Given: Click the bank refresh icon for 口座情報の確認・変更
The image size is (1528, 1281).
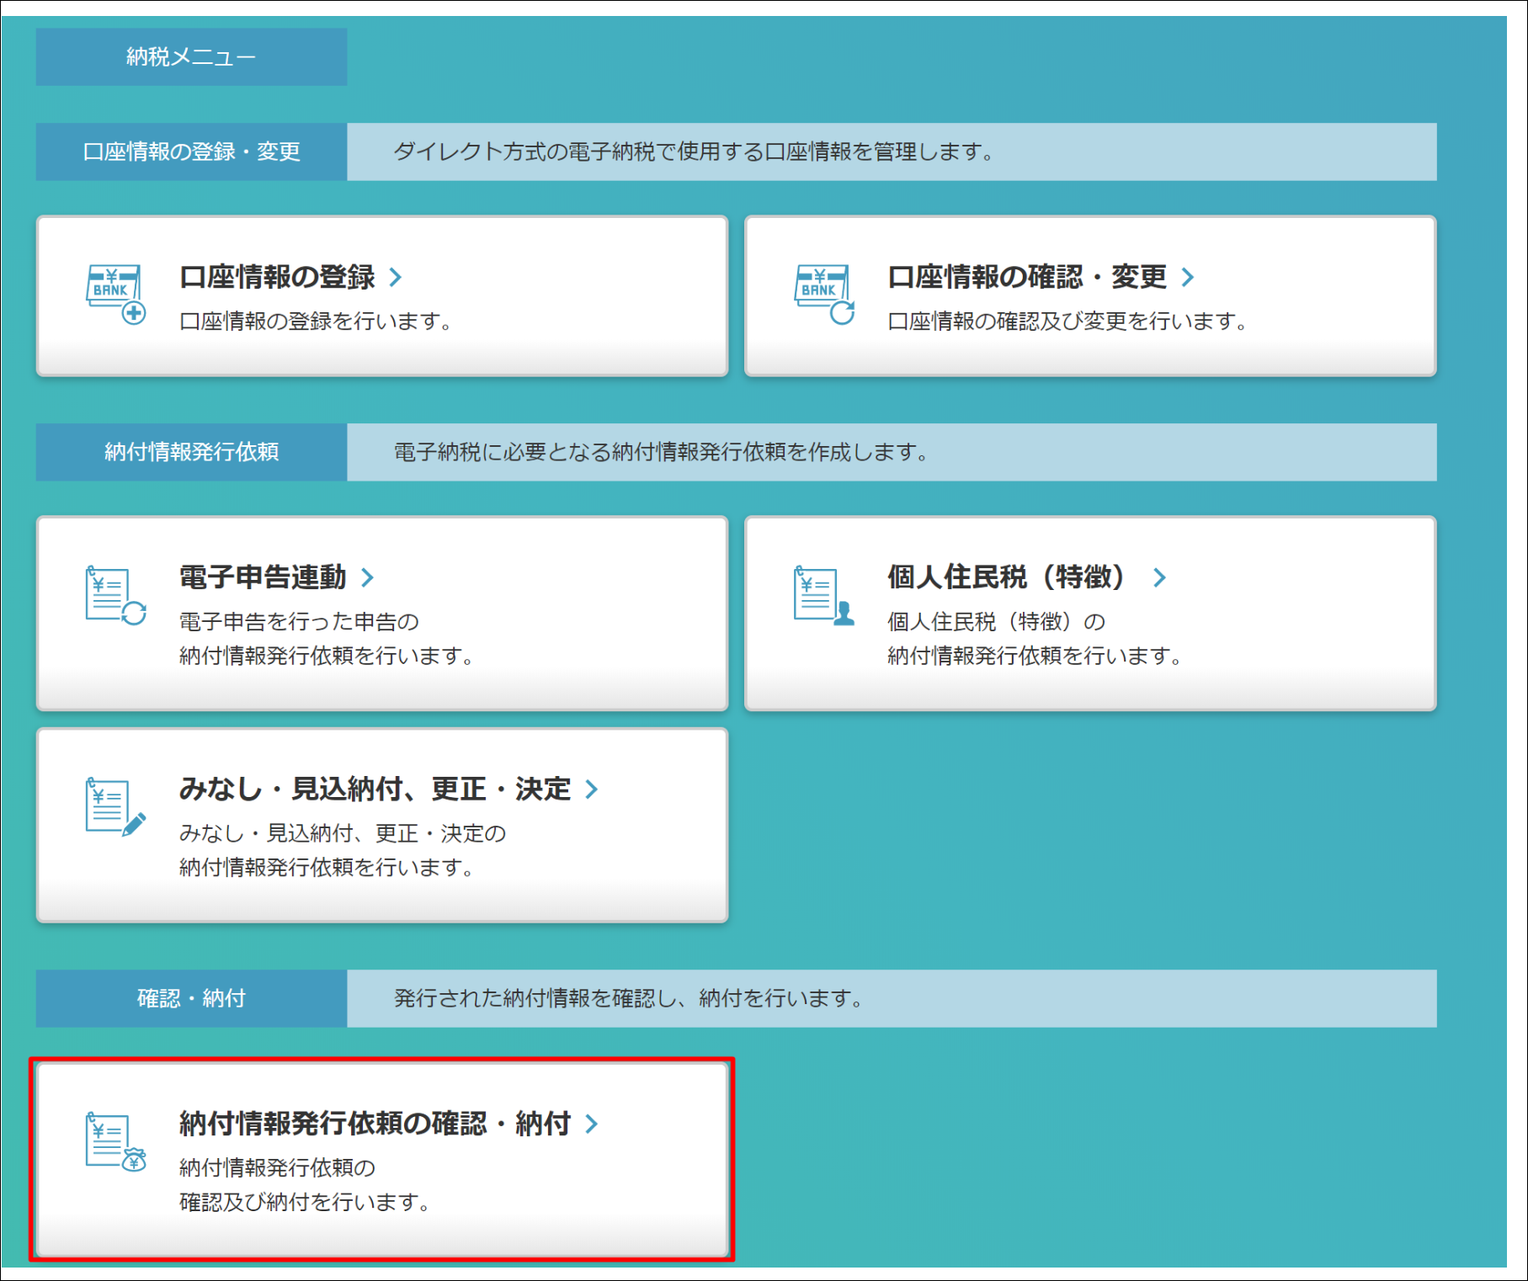Looking at the screenshot, I should pyautogui.click(x=824, y=294).
